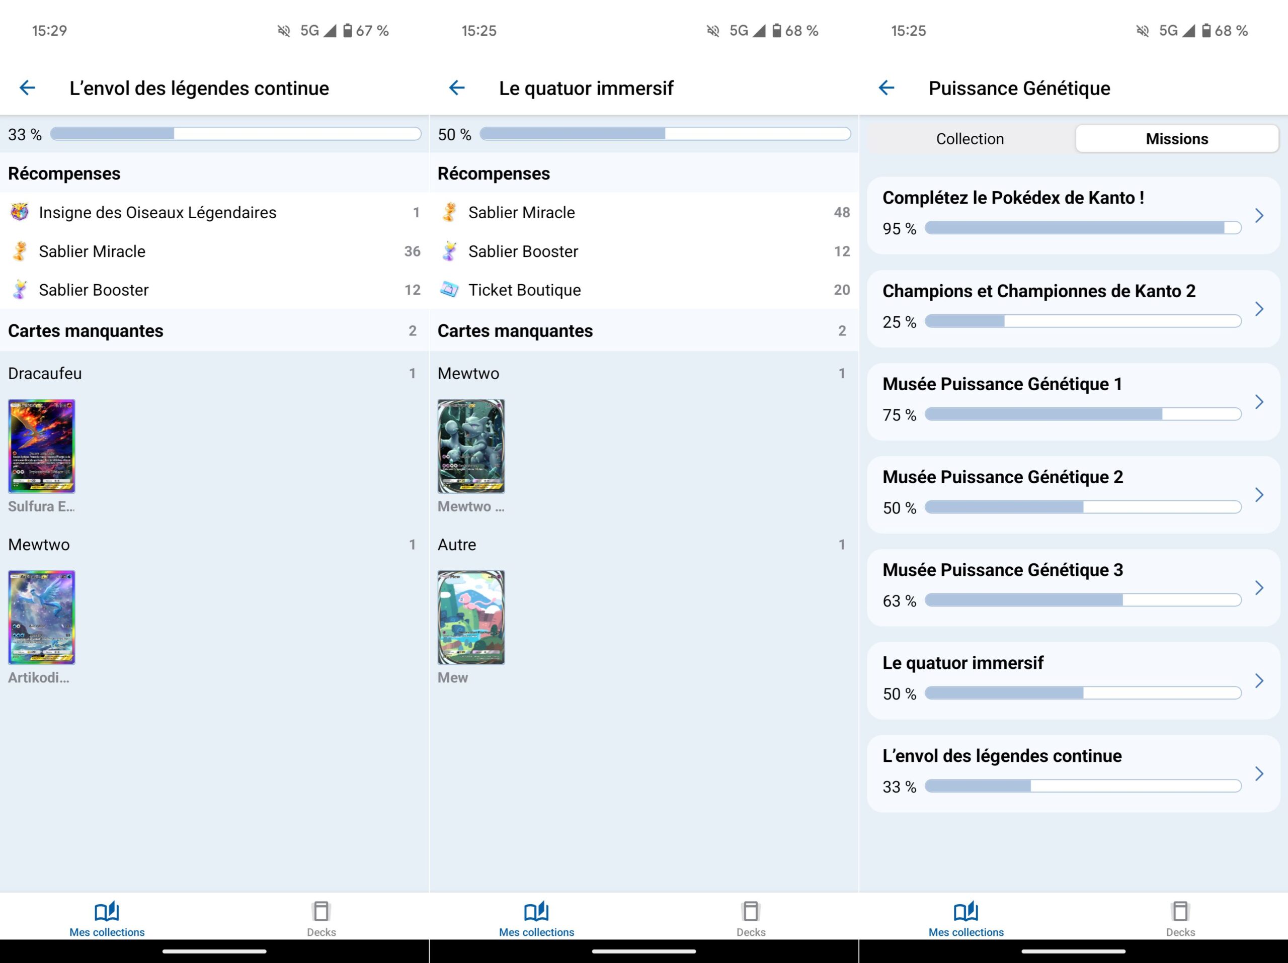This screenshot has height=963, width=1288.
Task: Open Decks in Le quatuor immersif screen
Action: pyautogui.click(x=751, y=918)
